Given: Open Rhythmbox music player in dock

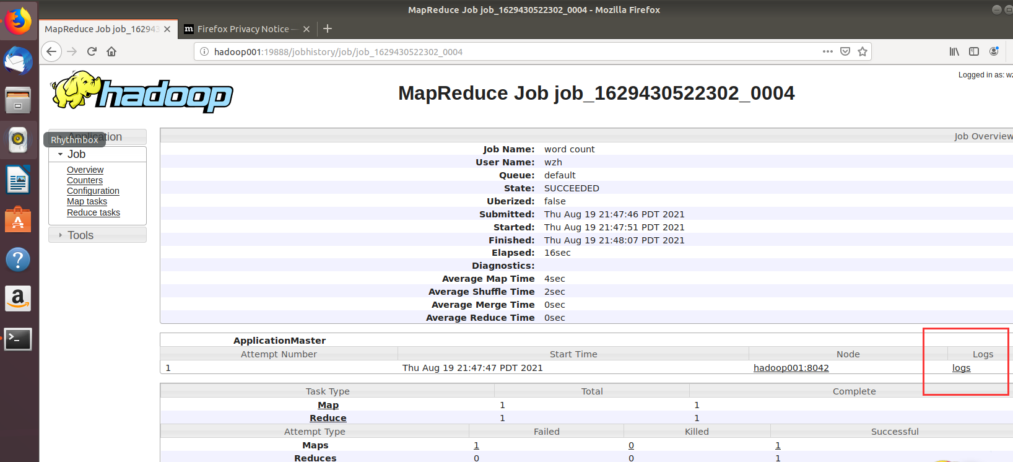Looking at the screenshot, I should click(18, 139).
